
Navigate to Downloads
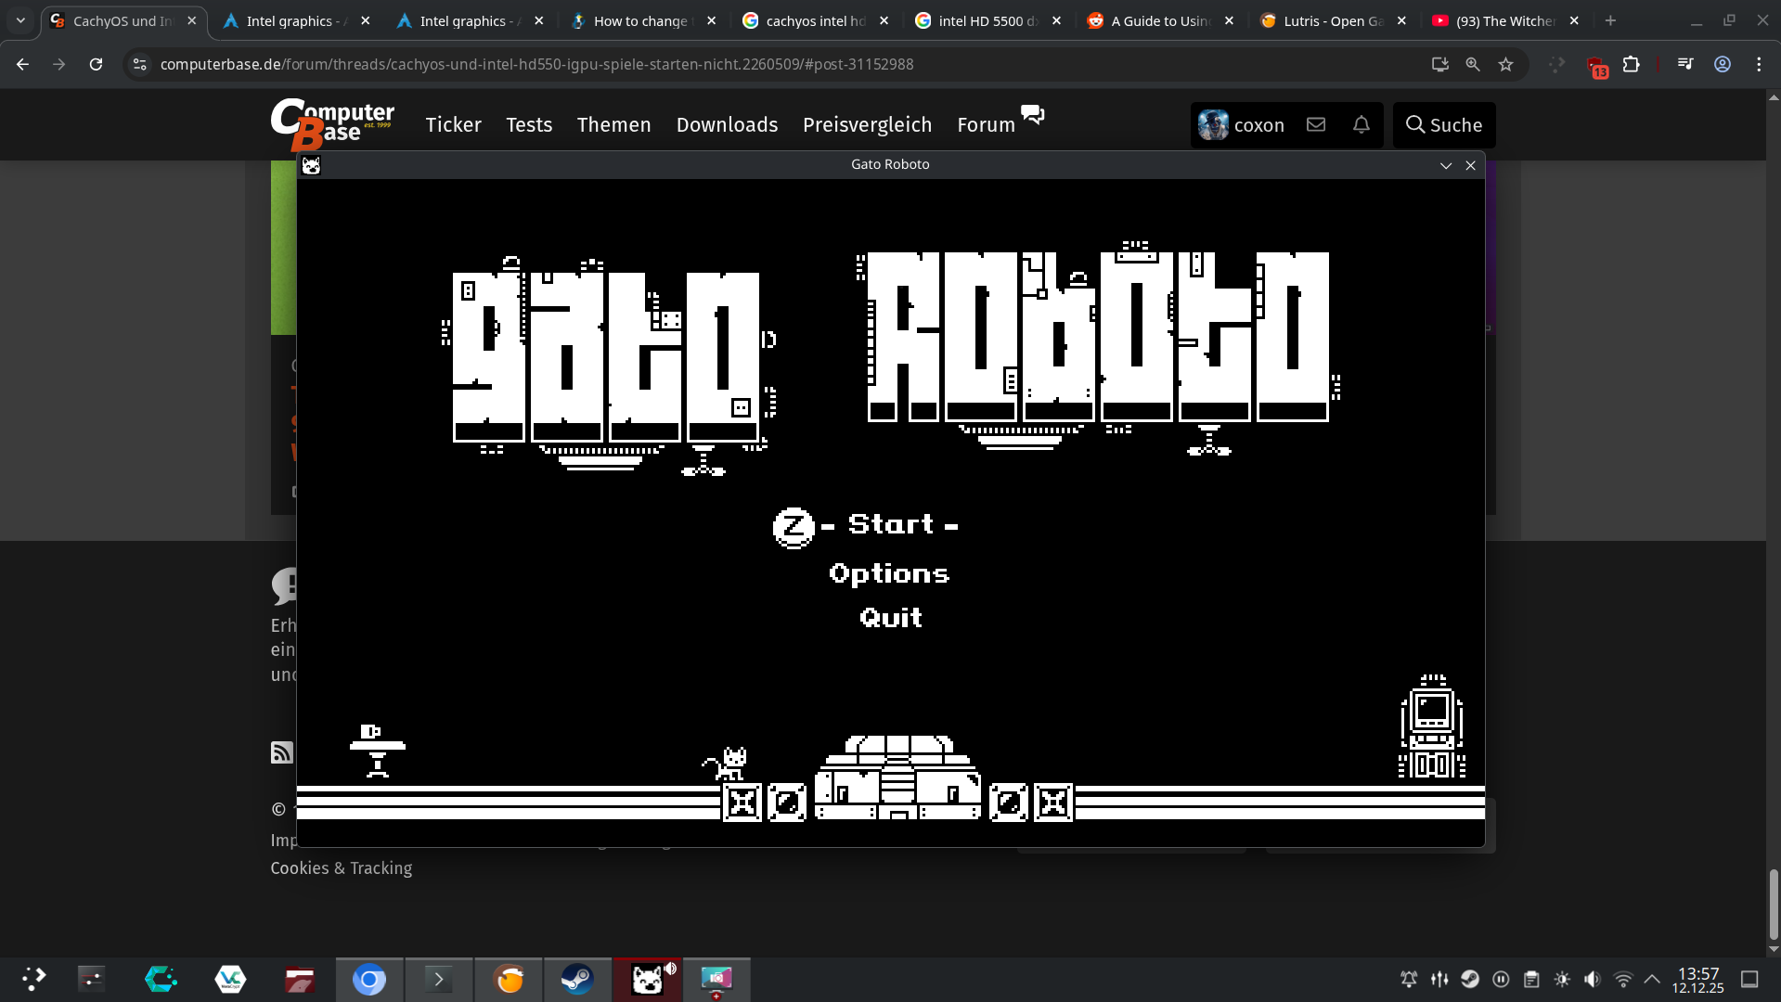pyautogui.click(x=727, y=124)
